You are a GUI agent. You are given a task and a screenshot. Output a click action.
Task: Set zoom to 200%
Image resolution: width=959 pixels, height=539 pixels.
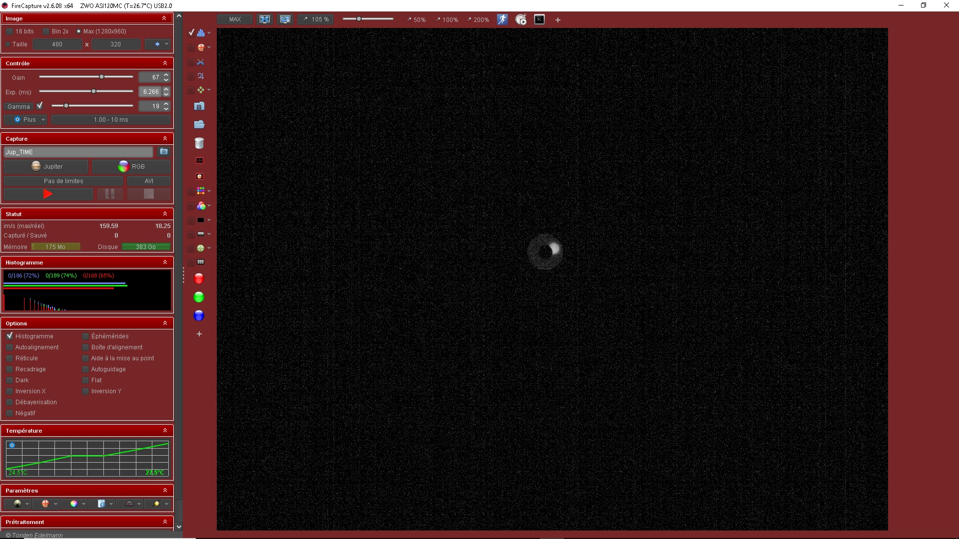[x=478, y=20]
